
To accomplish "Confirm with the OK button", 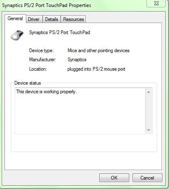I will point(114,178).
